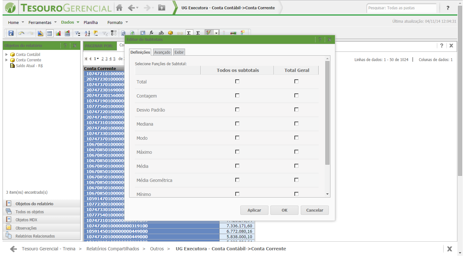Click the Pesquisar search input field

click(x=401, y=8)
